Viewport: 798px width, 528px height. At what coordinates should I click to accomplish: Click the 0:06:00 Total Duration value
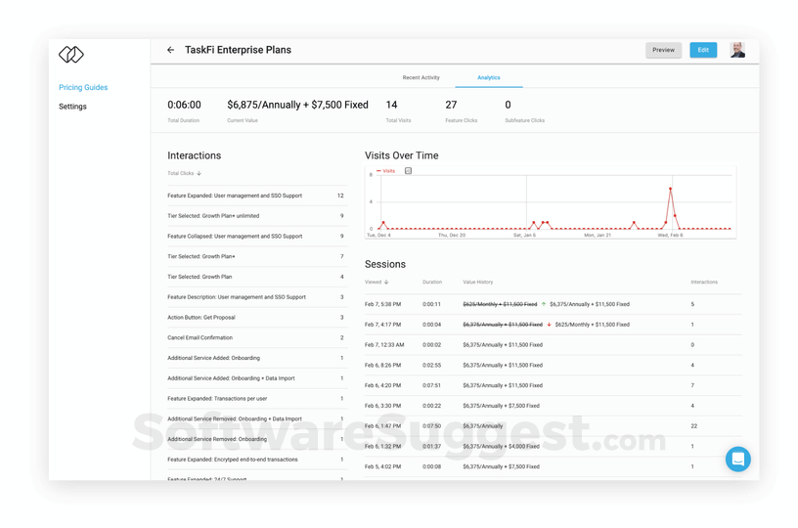pos(184,105)
